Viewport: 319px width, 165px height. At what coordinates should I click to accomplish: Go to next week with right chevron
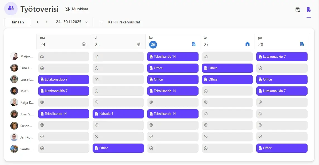click(47, 22)
